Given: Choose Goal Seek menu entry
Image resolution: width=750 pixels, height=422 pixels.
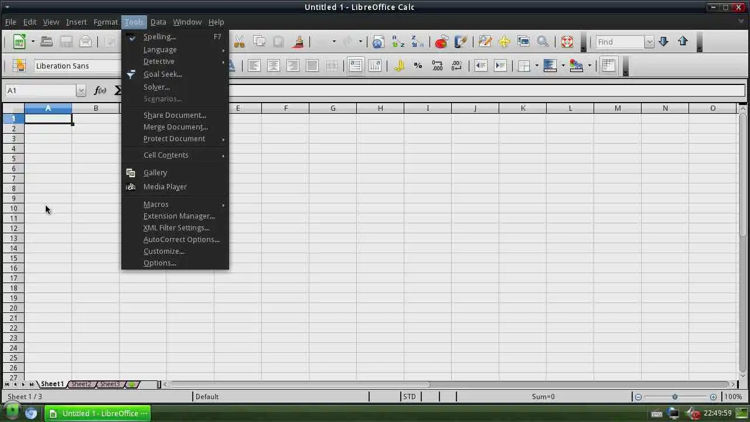Looking at the screenshot, I should 175,74.
